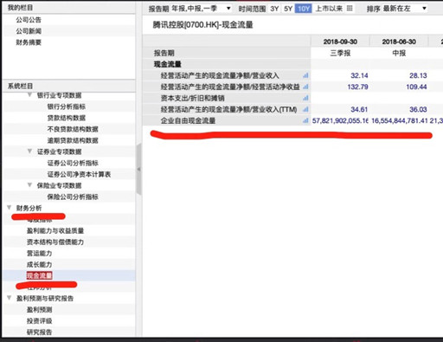Click free cash flow value 16,554,844,781.41

(399, 120)
